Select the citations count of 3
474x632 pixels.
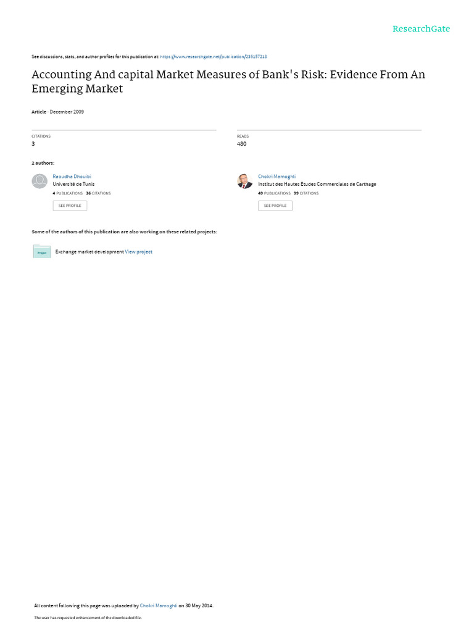[x=33, y=144]
